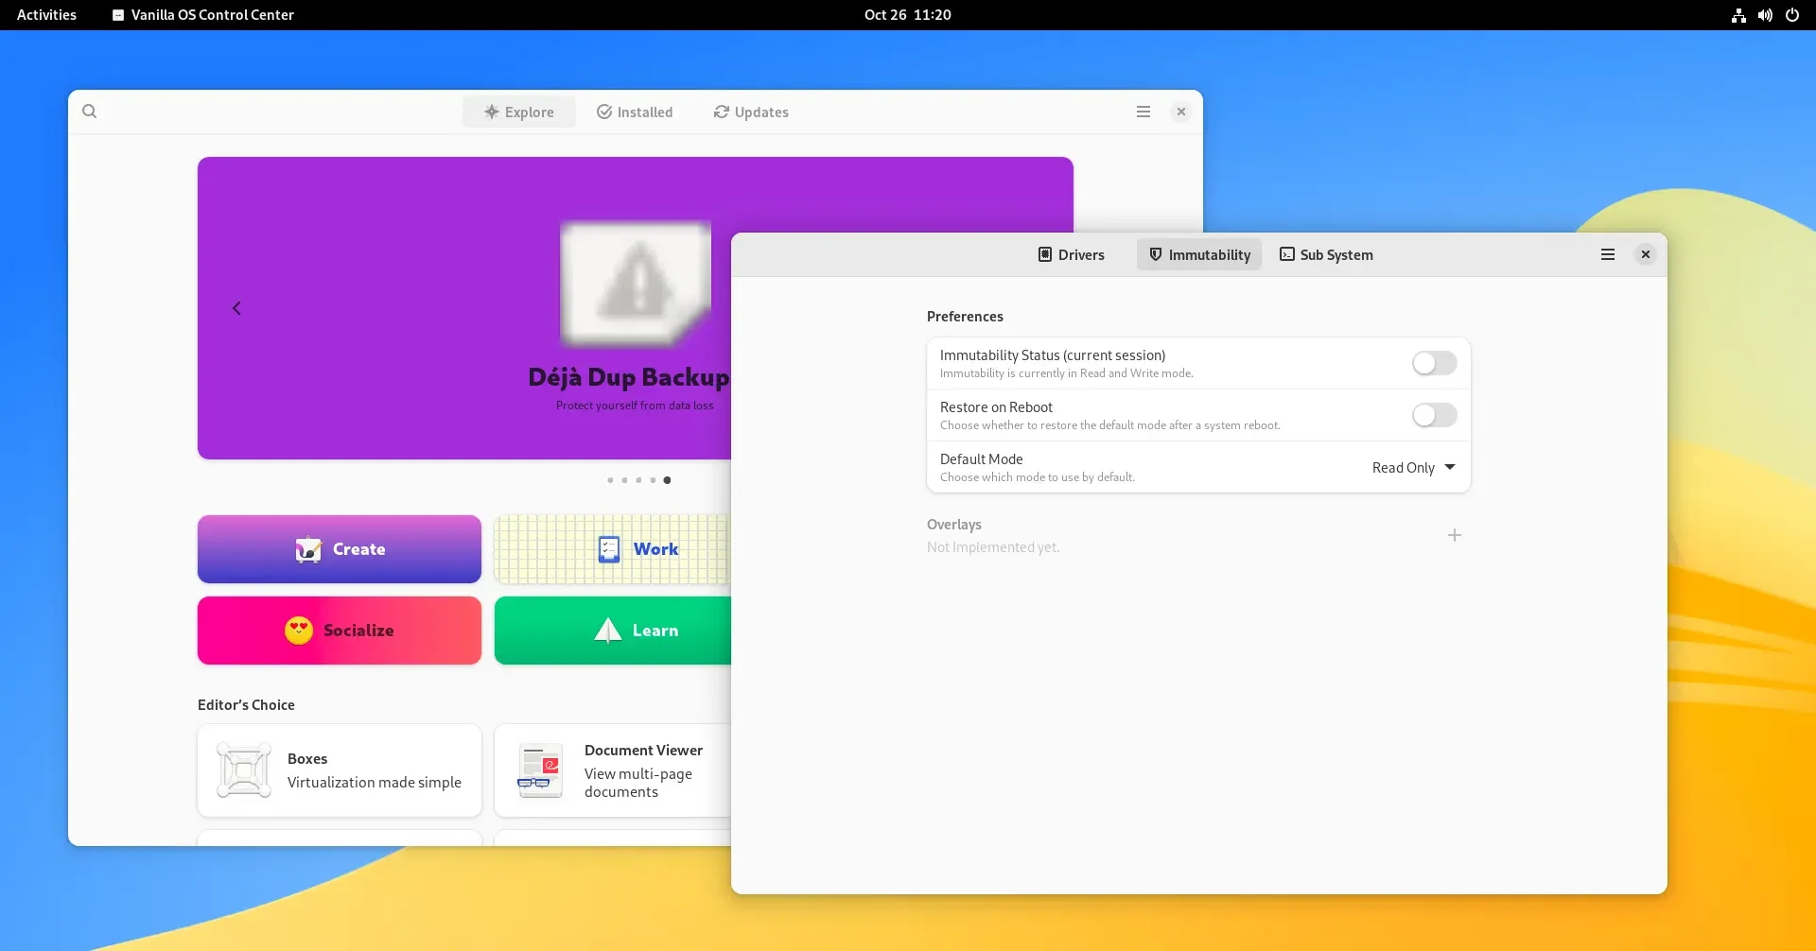
Task: Expand the Default Mode Read Only dropdown
Action: point(1414,468)
